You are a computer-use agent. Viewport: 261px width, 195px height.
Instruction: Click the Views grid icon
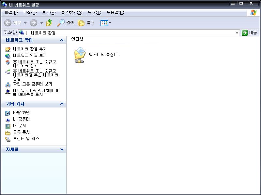[104, 23]
